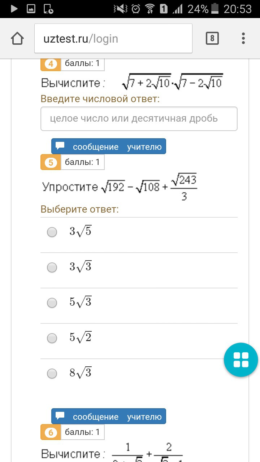Choose the 5√3 answer option
The image size is (260, 462).
pos(52,302)
